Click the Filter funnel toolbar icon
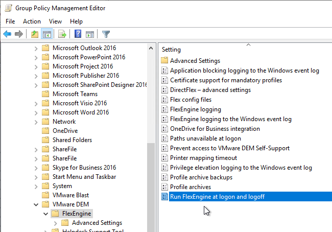The width and height of the screenshot is (332, 232). point(106,34)
